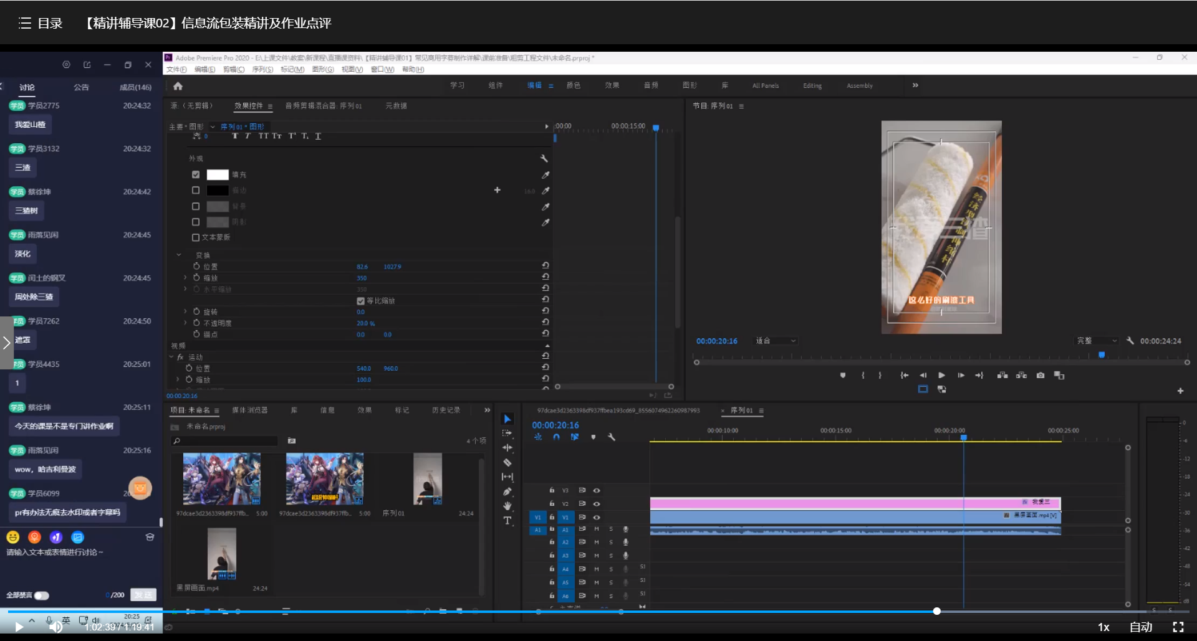This screenshot has height=641, width=1197.
Task: Enable the 文本蒙版 checkbox
Action: pyautogui.click(x=196, y=237)
